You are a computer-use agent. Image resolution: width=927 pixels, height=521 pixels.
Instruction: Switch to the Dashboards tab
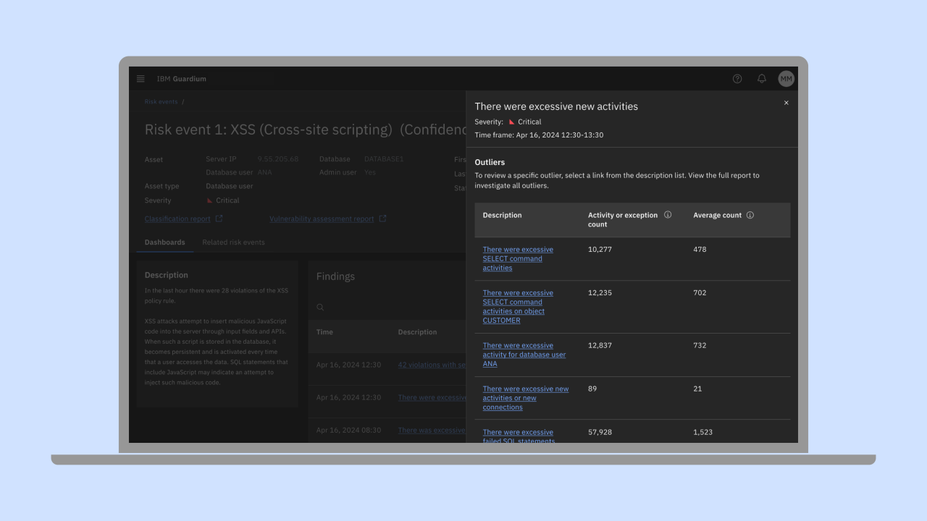pyautogui.click(x=164, y=242)
